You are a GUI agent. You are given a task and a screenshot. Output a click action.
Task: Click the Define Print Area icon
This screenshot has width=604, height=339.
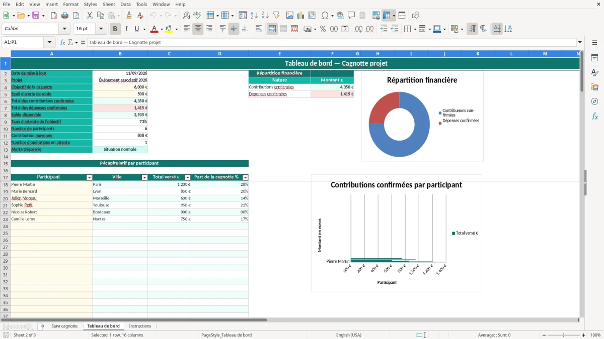[x=376, y=16]
